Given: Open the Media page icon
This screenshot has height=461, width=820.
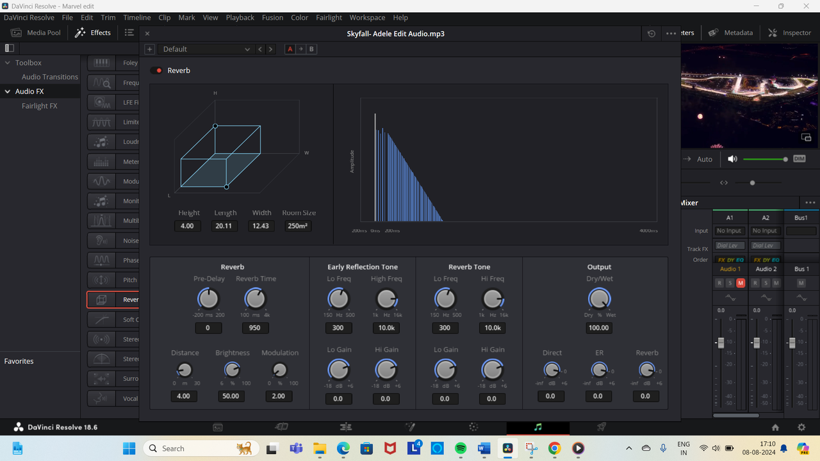Looking at the screenshot, I should [x=218, y=427].
